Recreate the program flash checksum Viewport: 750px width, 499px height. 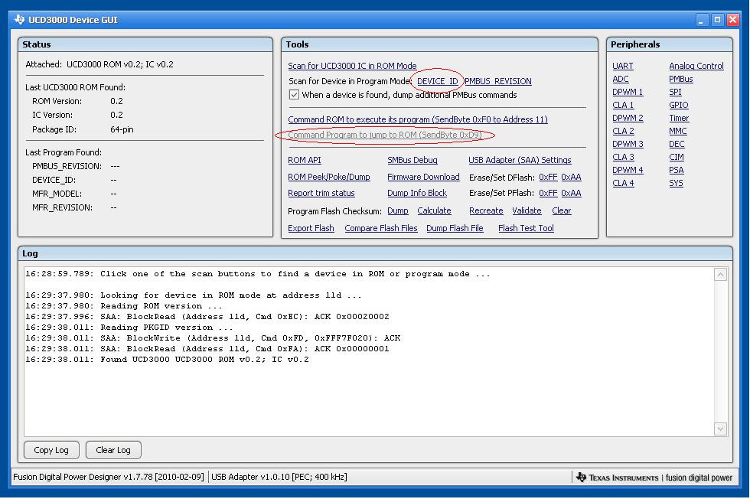486,211
